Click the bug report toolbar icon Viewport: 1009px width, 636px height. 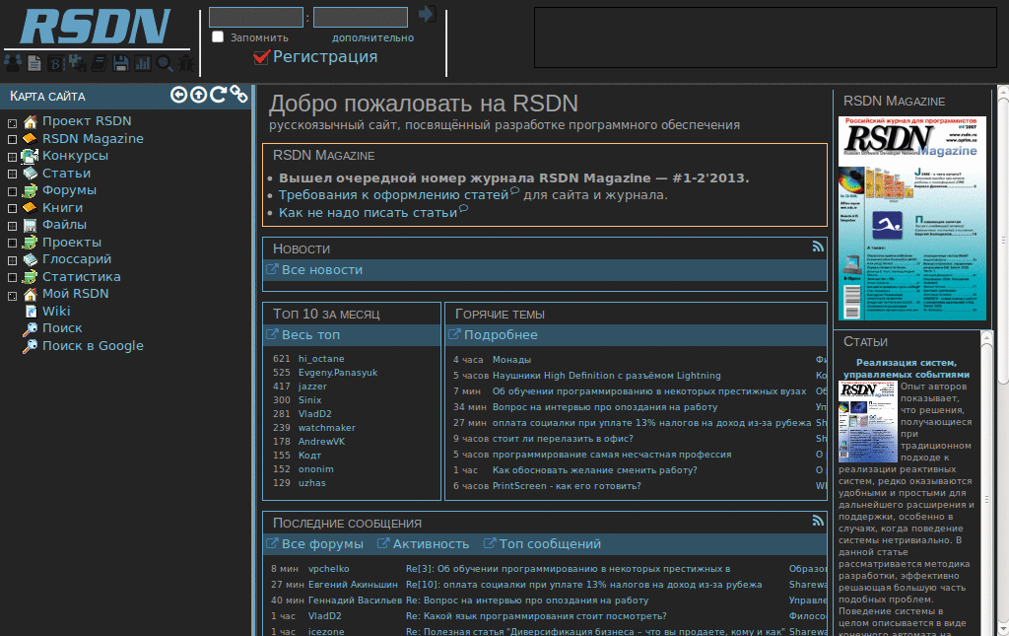pyautogui.click(x=187, y=61)
